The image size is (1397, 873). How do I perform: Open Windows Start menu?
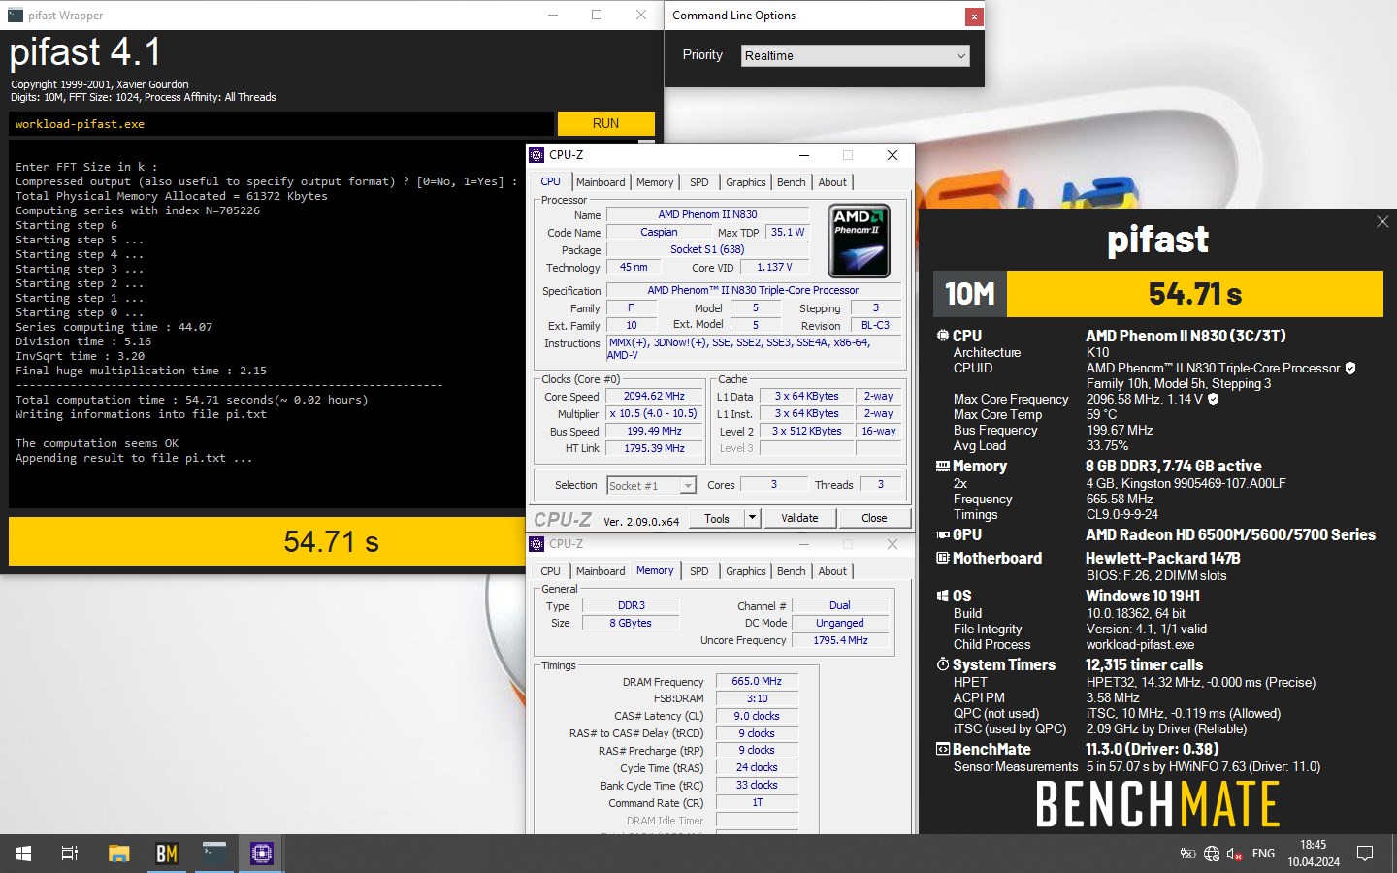tap(23, 854)
